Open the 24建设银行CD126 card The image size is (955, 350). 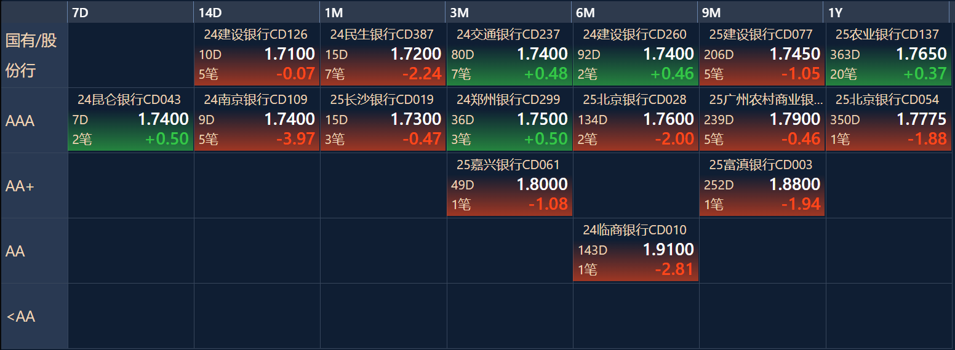tap(257, 55)
